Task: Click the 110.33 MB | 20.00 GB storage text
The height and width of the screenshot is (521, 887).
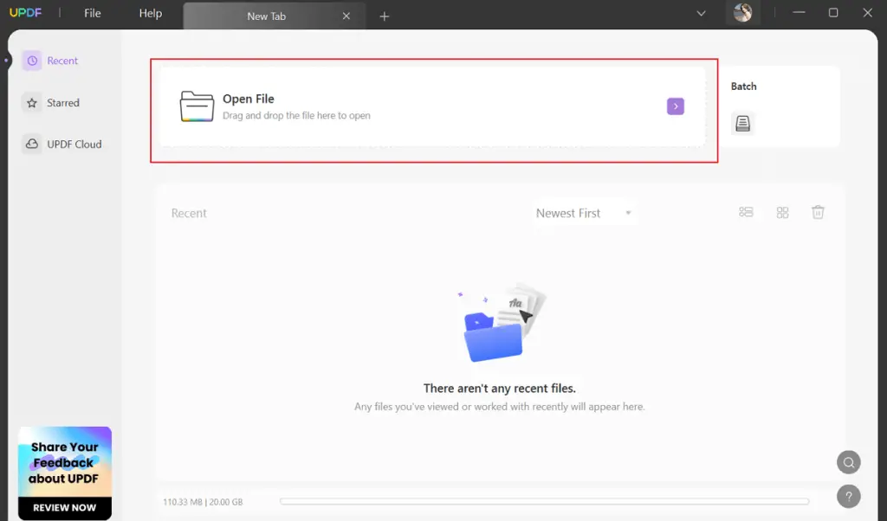Action: point(203,502)
